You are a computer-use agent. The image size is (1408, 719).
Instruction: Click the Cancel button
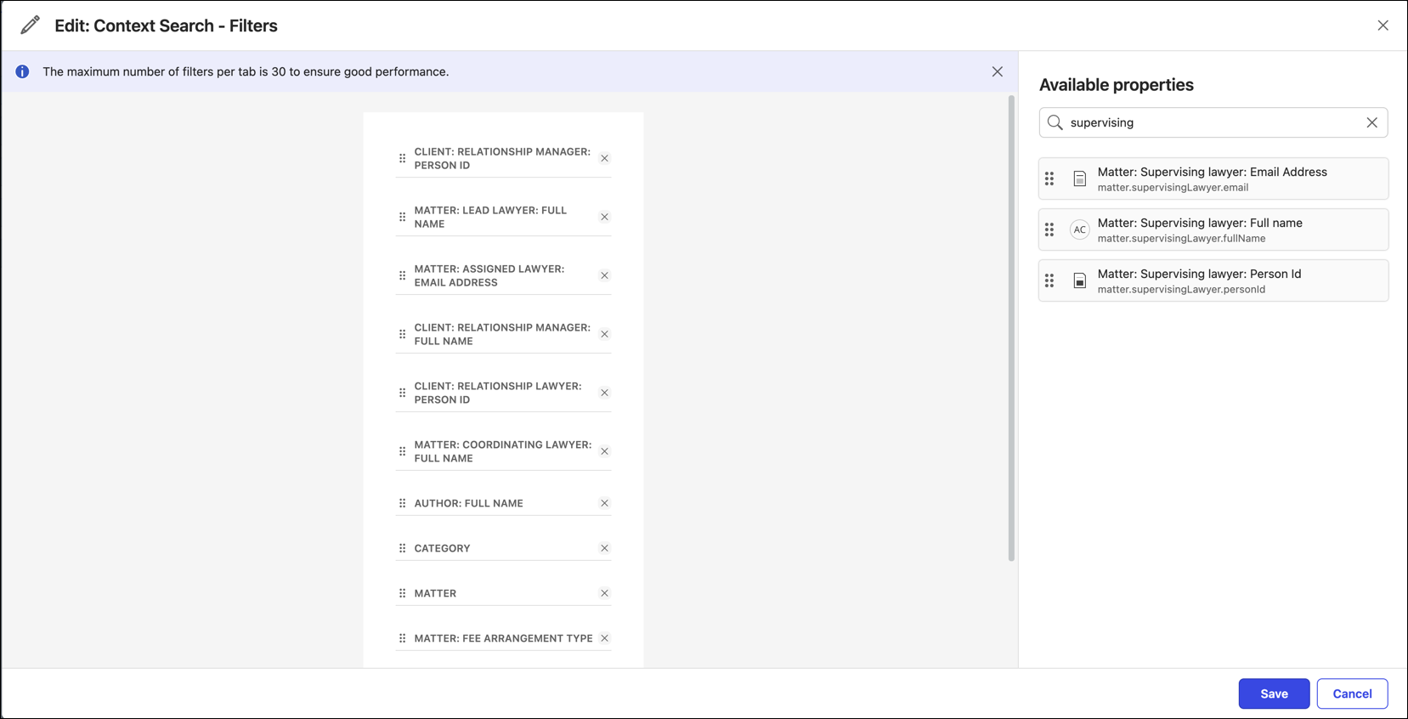[x=1352, y=694]
